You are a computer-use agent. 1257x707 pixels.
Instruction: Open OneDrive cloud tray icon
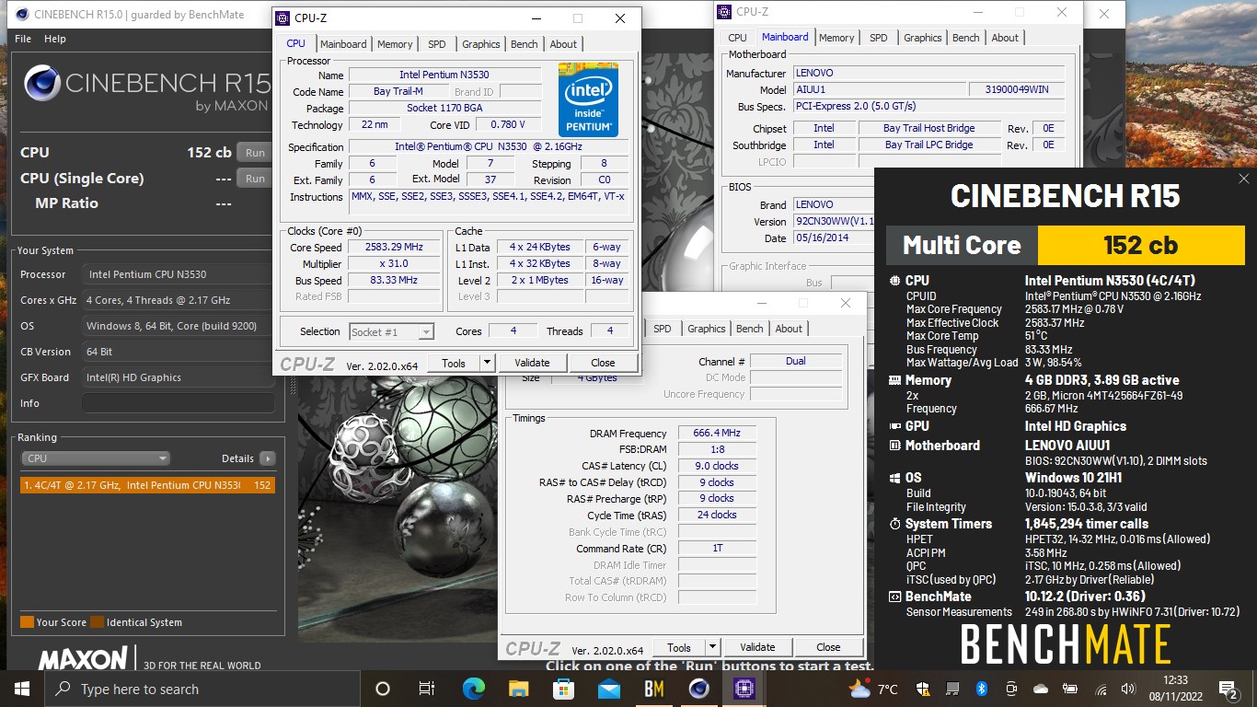coord(1041,689)
